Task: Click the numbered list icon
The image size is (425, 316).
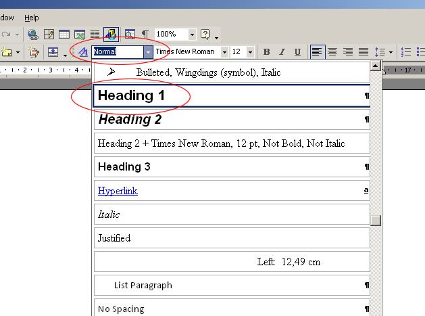Action: tap(406, 52)
